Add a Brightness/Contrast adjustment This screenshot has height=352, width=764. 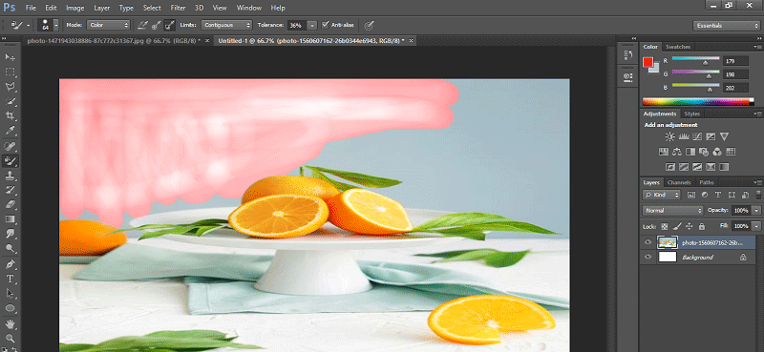click(670, 136)
